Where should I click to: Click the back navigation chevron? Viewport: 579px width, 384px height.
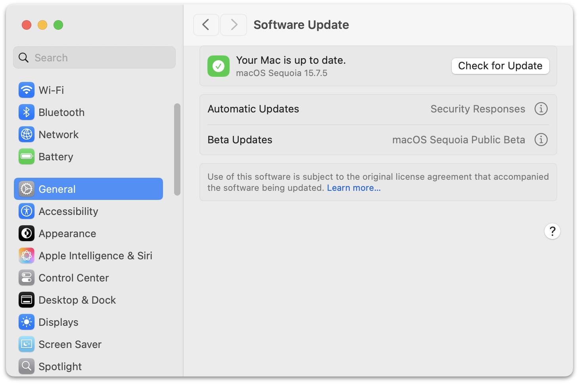[x=206, y=25]
